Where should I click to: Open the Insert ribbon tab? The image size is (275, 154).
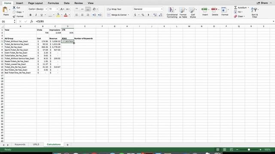click(19, 3)
